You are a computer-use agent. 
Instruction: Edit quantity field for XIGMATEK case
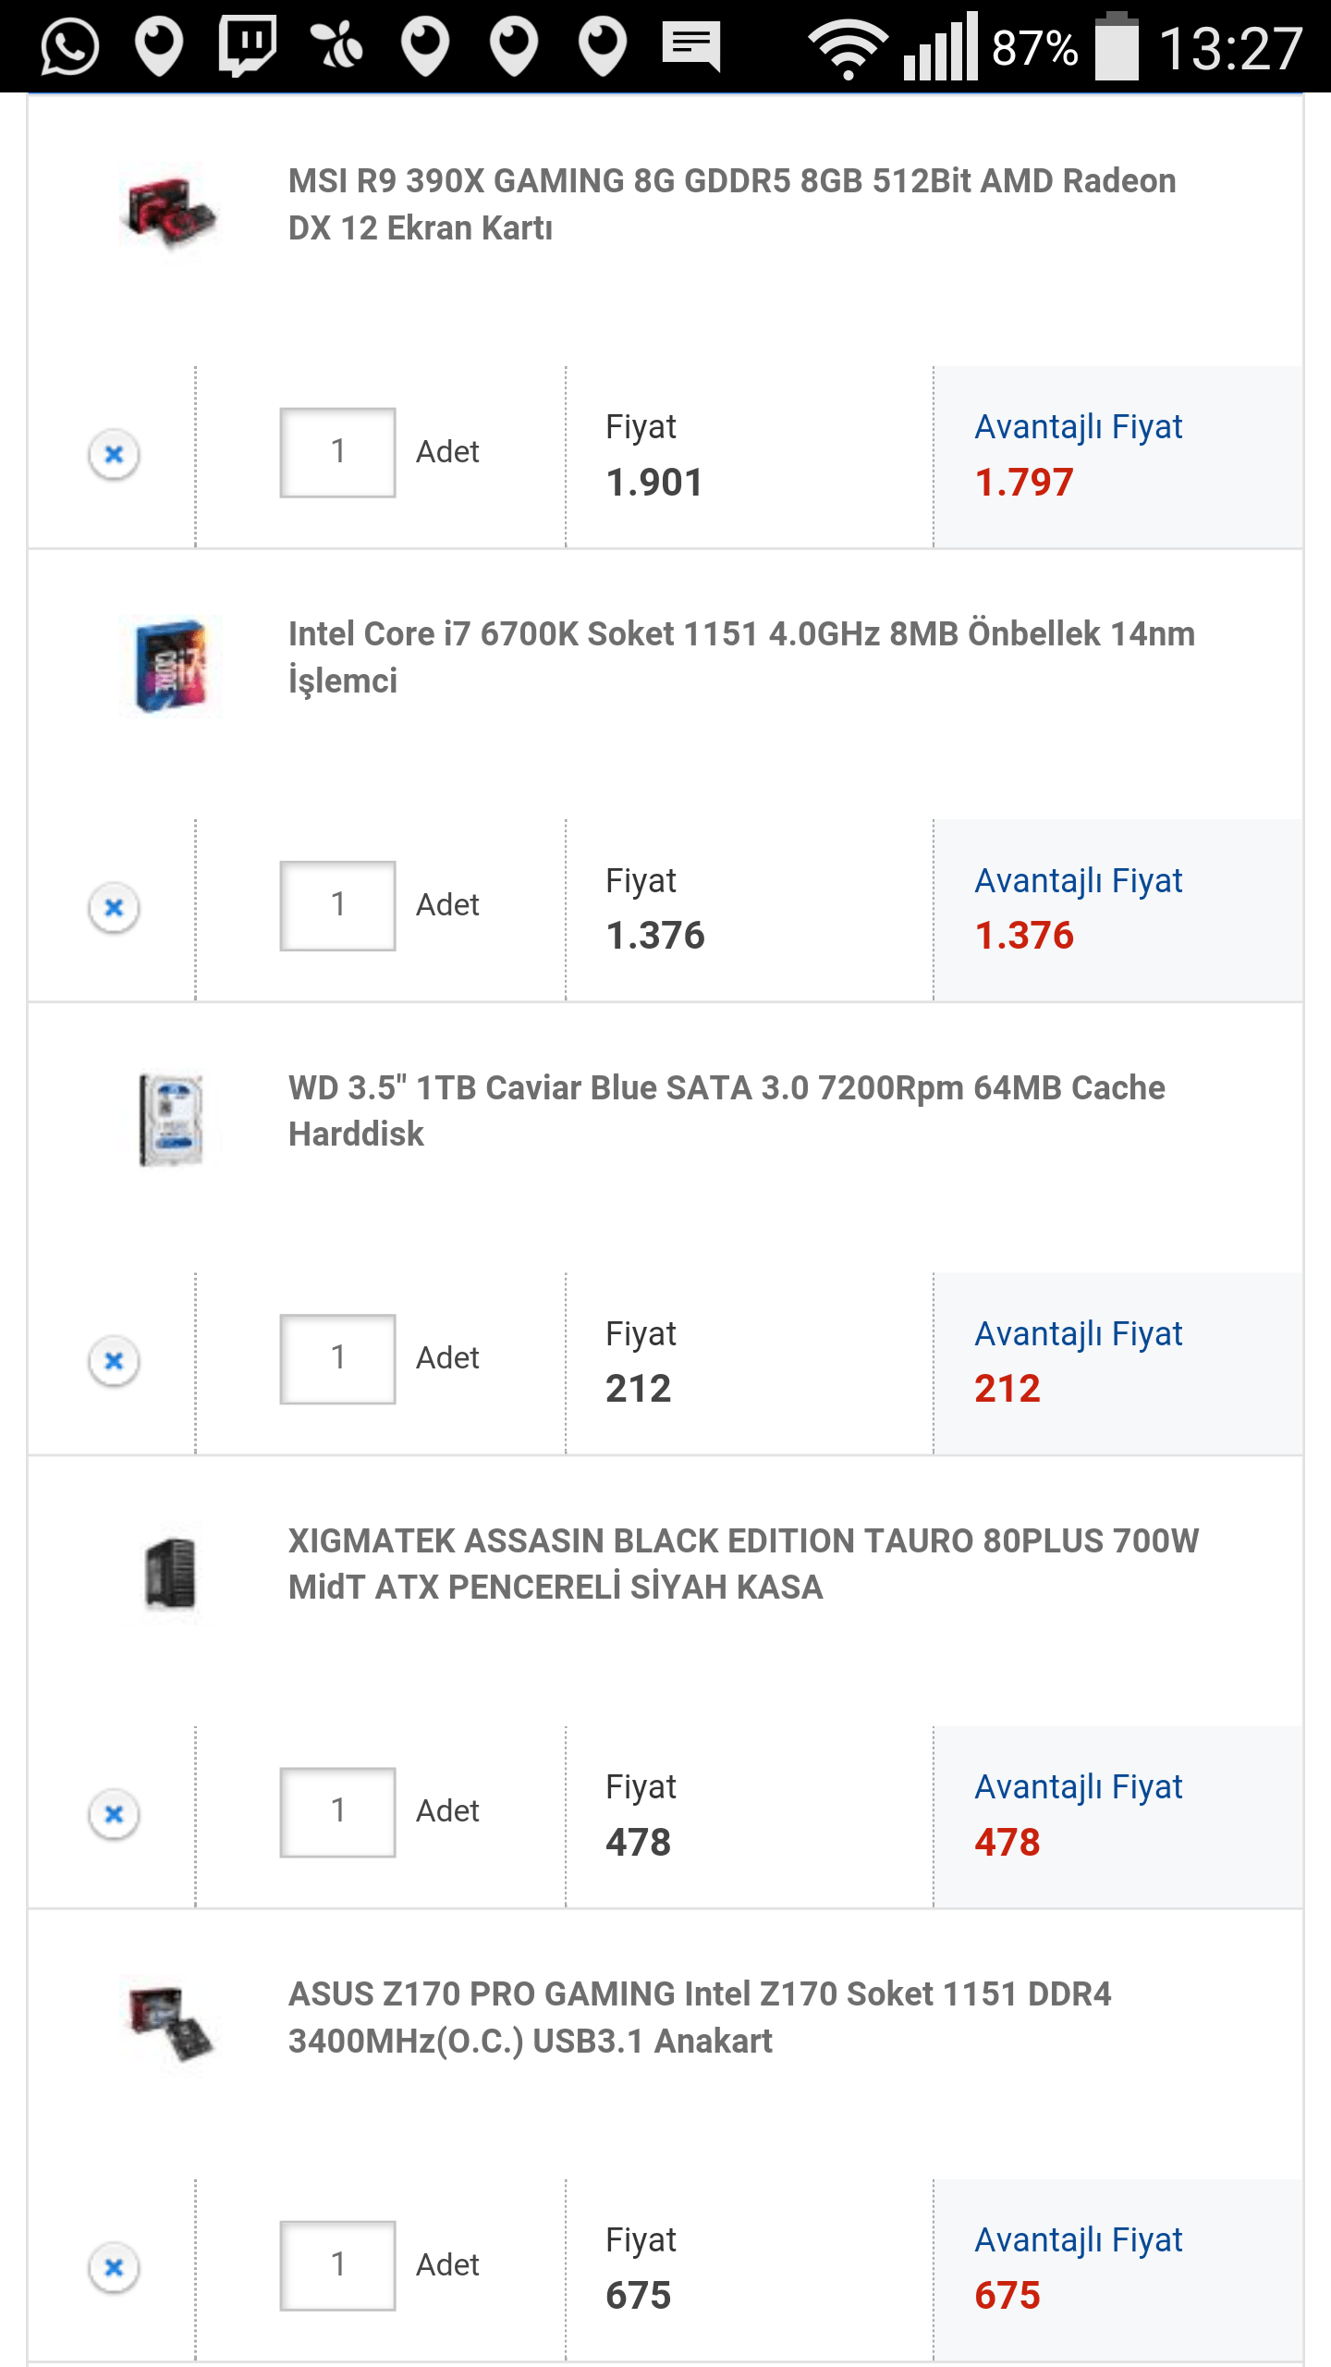coord(338,1811)
